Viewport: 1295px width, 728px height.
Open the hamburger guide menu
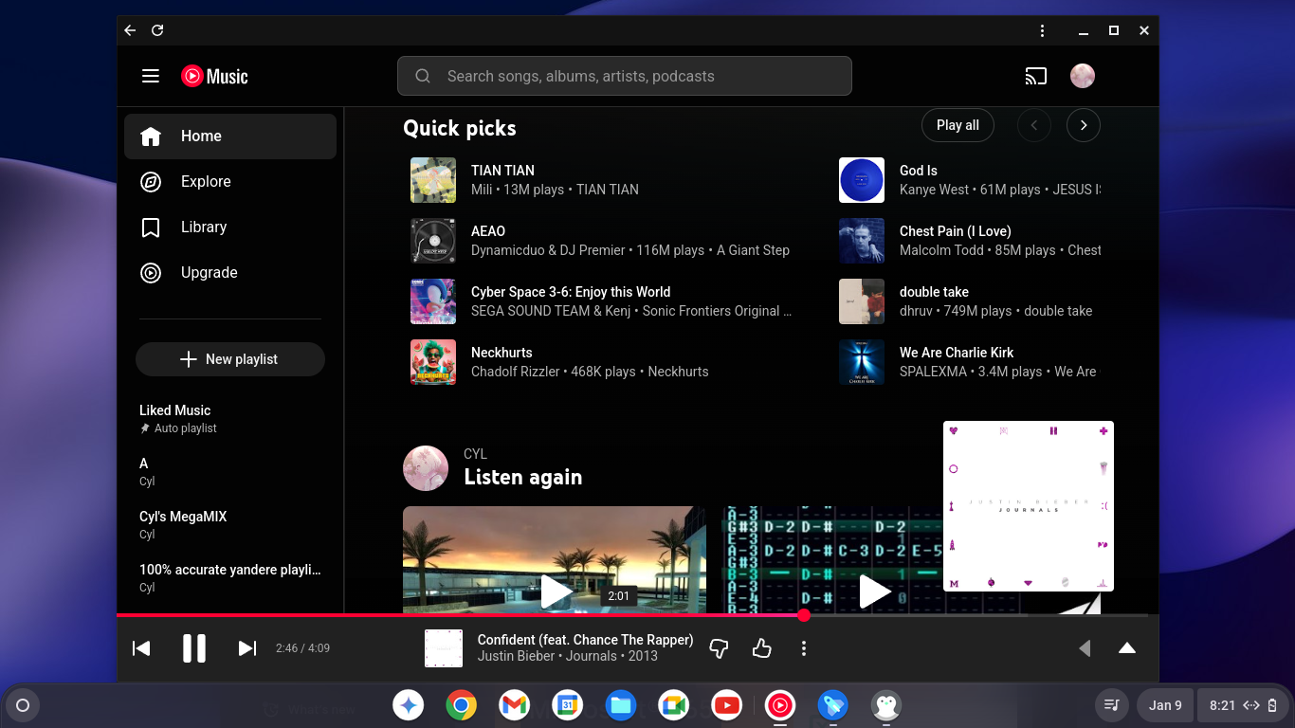pos(151,76)
